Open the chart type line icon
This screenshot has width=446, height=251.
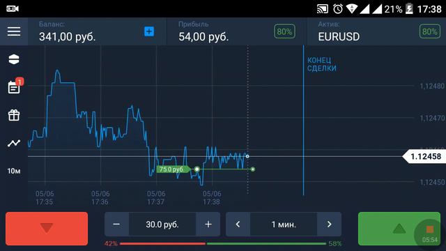point(14,143)
